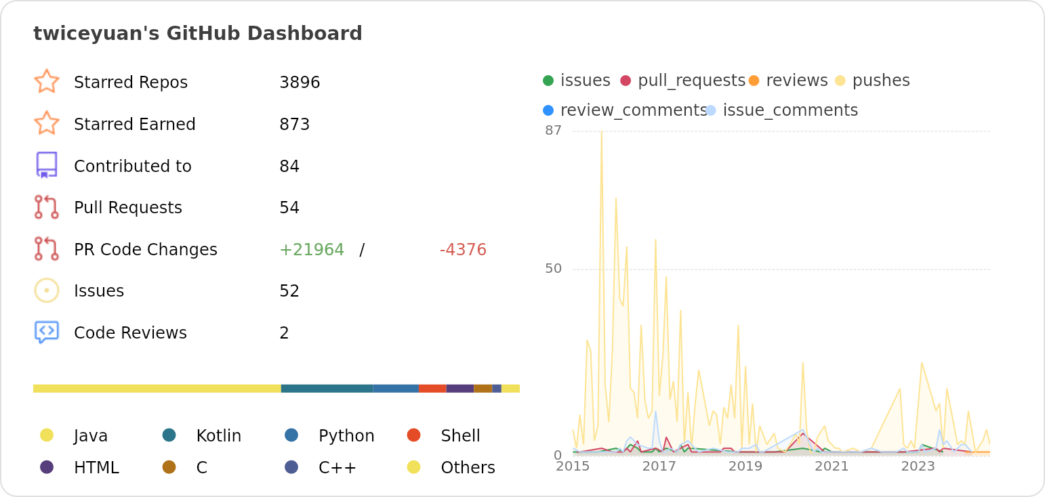This screenshot has width=1045, height=497.
Task: Click the 'Starred Repos' label
Action: 131,83
